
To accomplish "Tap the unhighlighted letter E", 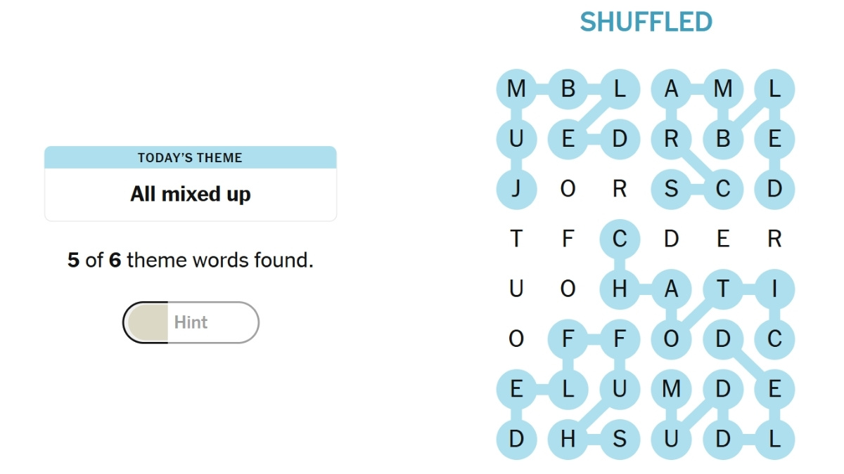I will coord(722,239).
